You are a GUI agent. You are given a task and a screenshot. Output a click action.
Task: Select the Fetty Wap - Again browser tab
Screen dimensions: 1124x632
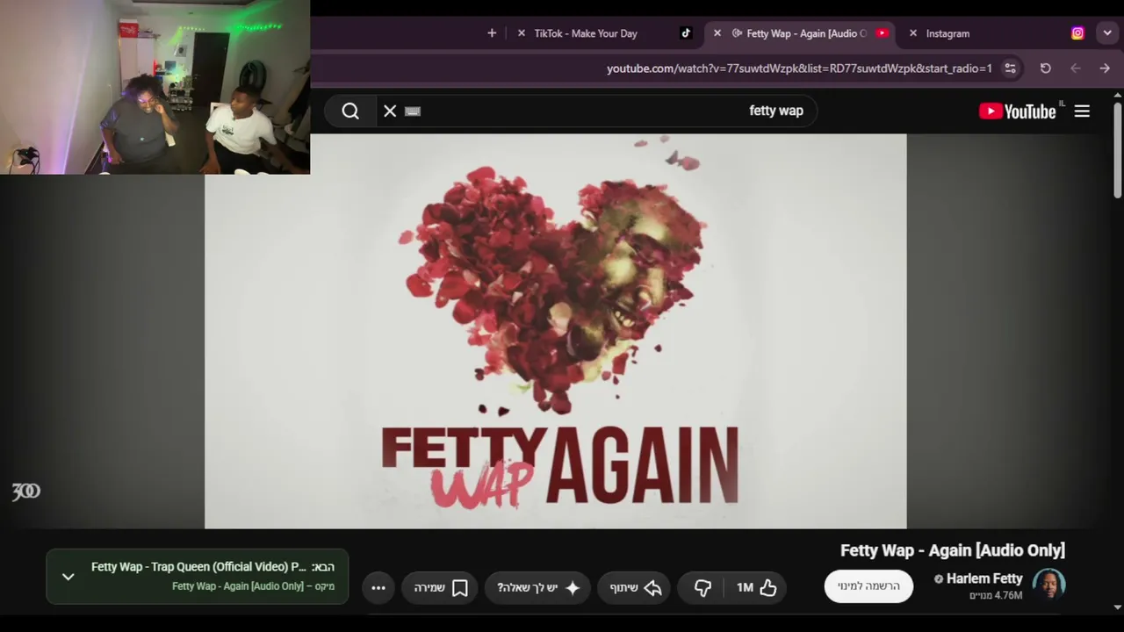point(800,33)
